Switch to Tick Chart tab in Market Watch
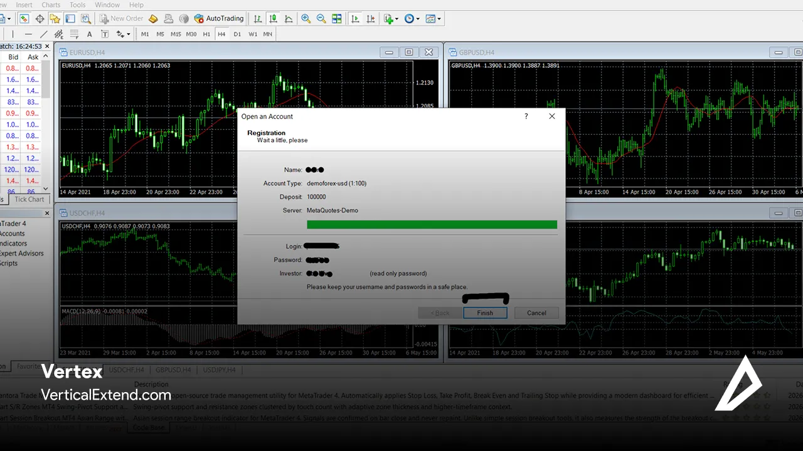The height and width of the screenshot is (451, 803). point(29,199)
